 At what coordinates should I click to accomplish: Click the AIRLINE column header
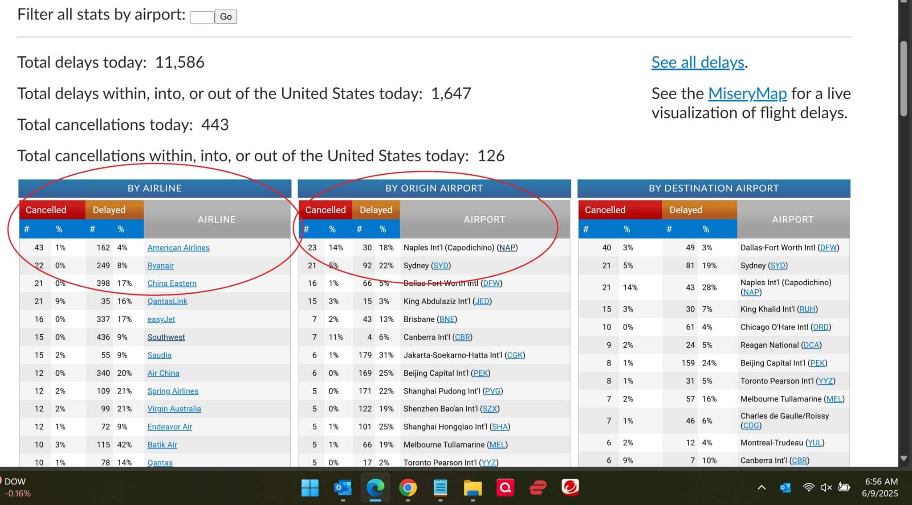217,219
